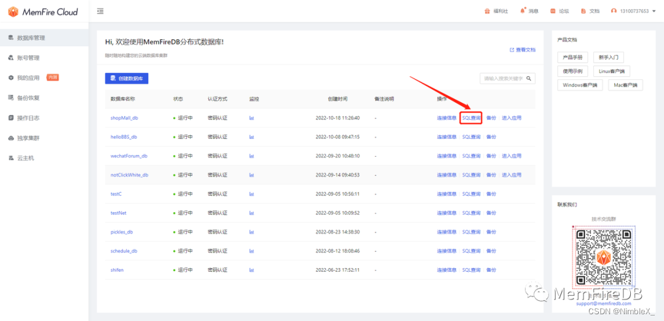Click 进入应用 for shopMall_db

click(512, 118)
